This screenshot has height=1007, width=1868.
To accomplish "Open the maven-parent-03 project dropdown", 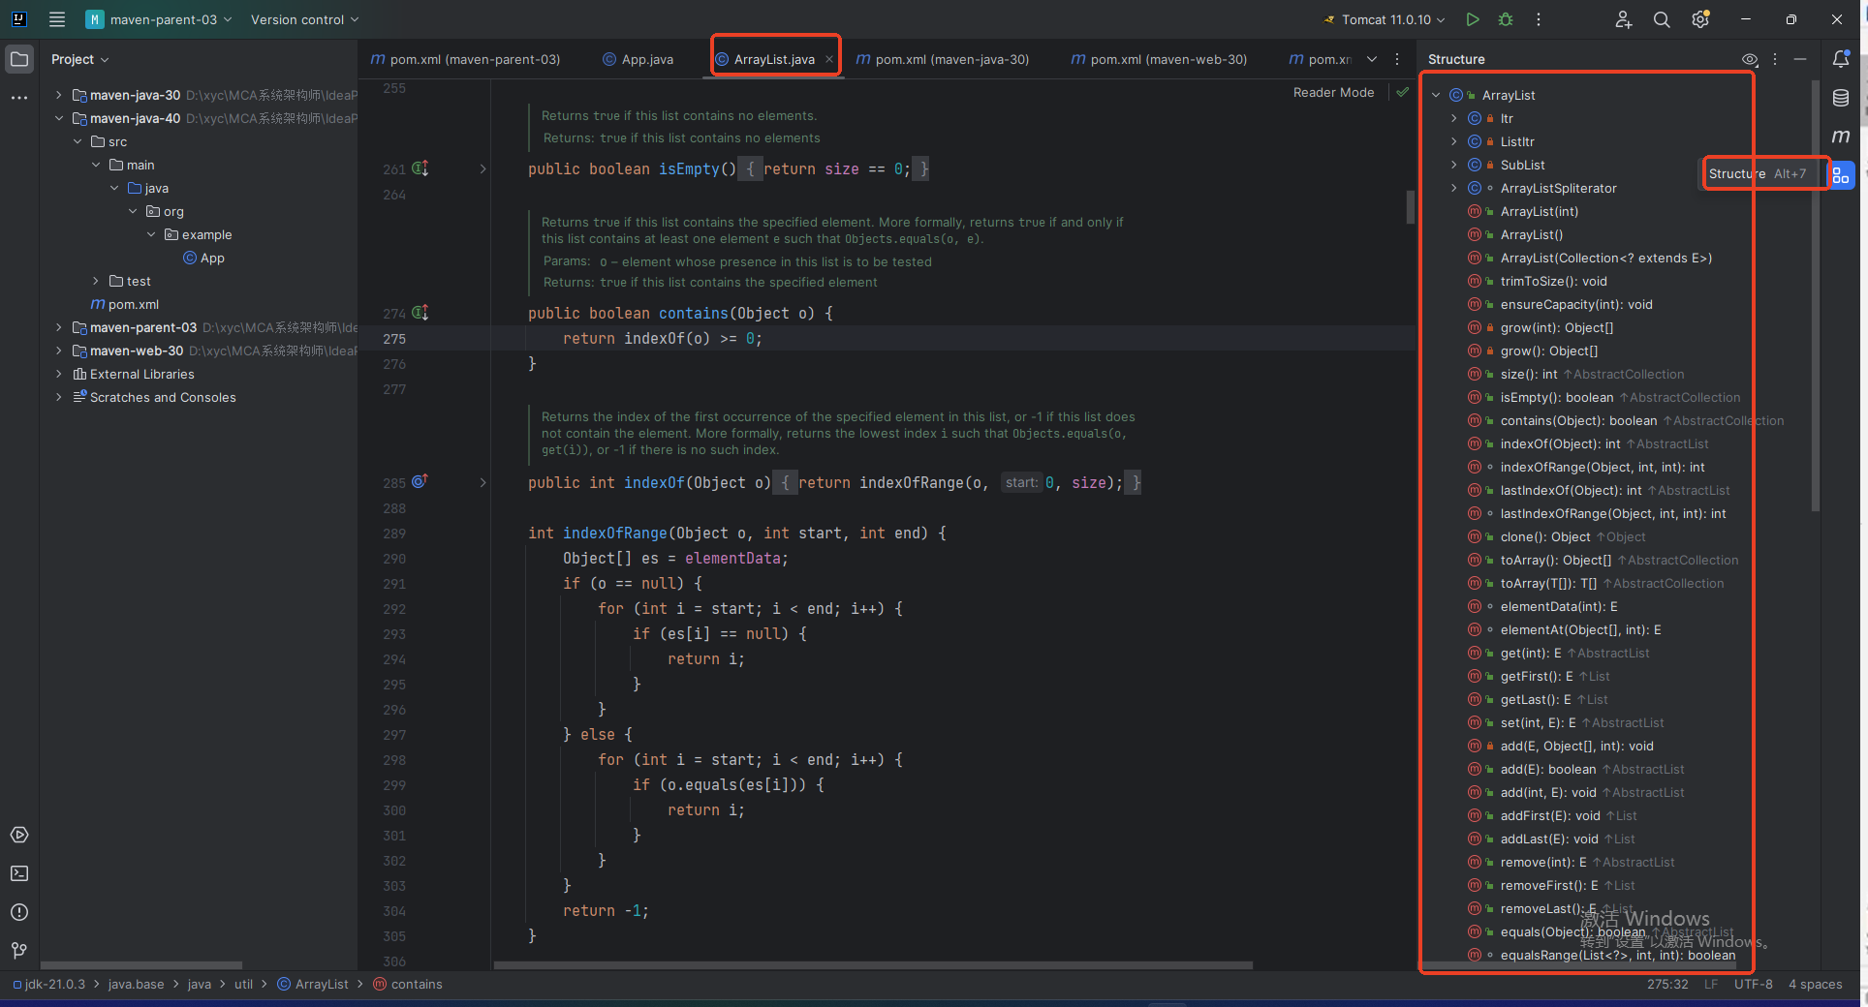I will pyautogui.click(x=160, y=19).
